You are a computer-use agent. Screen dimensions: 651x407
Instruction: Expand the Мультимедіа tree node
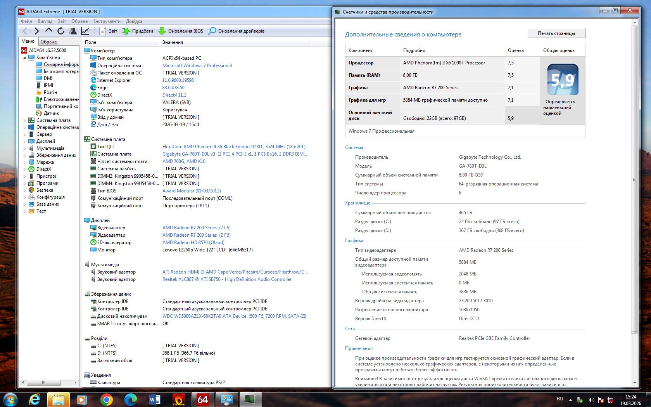pyautogui.click(x=24, y=149)
